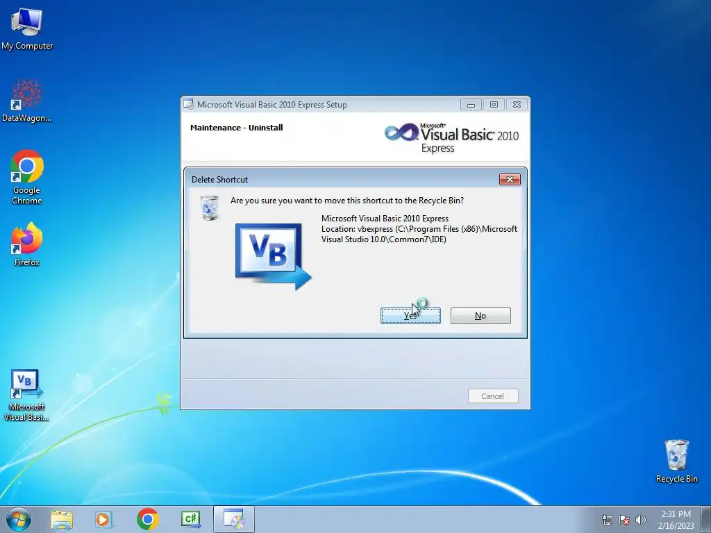
Task: Click the 'Delete Shortcut' dialog title
Action: (219, 180)
